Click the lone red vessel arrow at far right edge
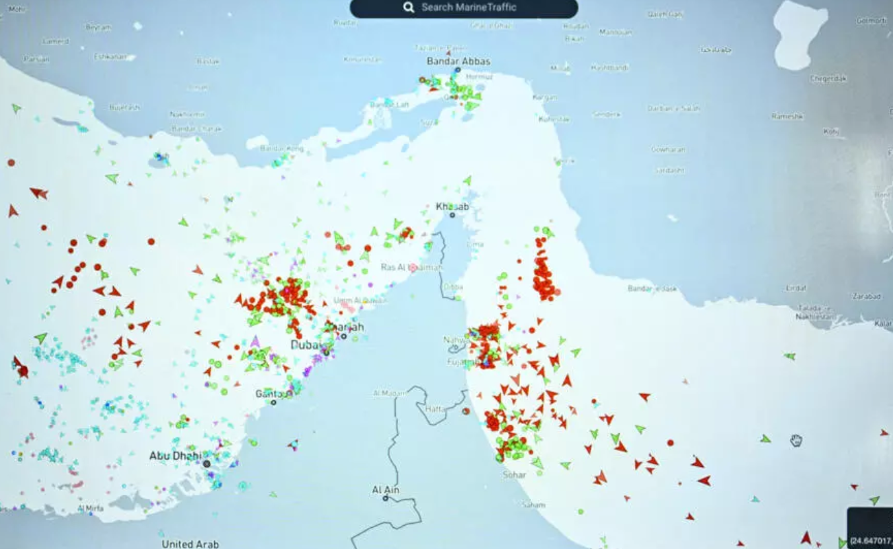 click(x=884, y=433)
